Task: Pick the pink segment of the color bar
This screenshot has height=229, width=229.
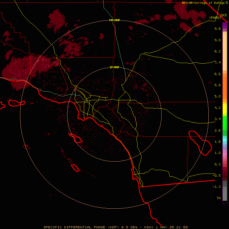Action: pos(225,154)
